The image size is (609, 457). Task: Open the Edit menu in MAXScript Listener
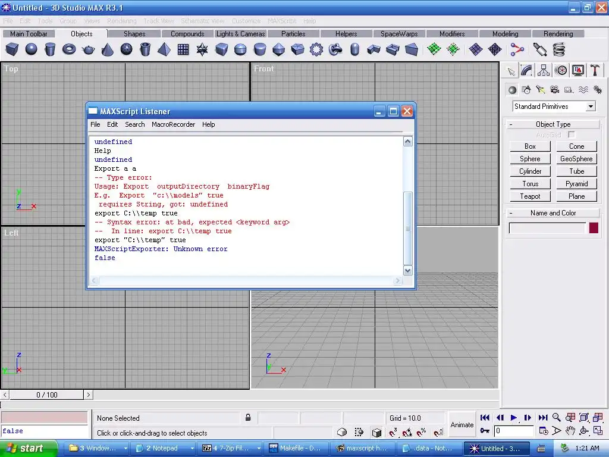coord(112,124)
